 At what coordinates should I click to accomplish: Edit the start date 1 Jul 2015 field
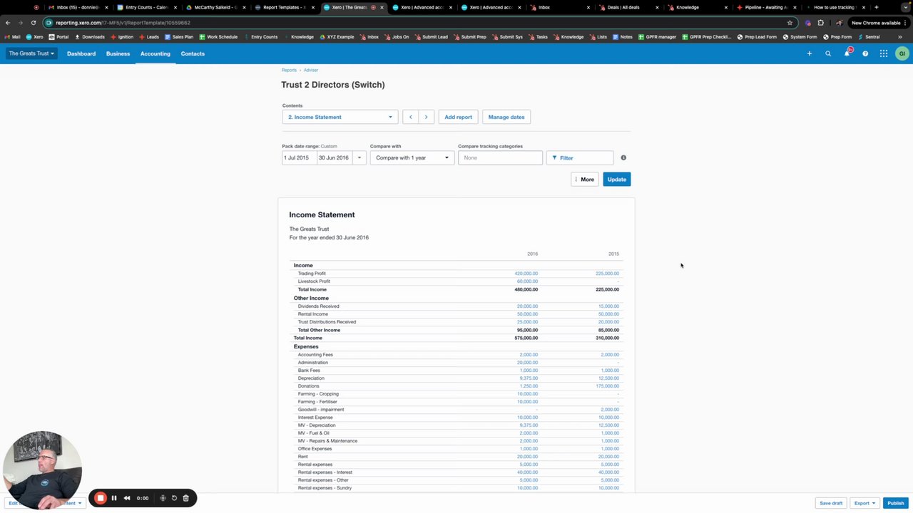(x=299, y=157)
